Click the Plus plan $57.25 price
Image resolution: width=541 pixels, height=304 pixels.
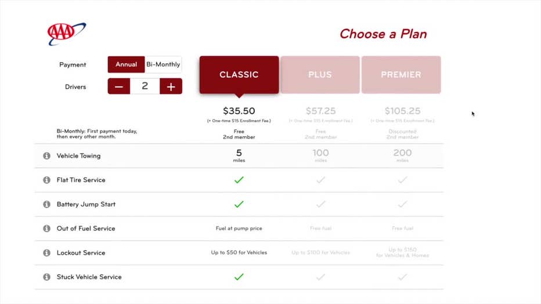point(320,111)
